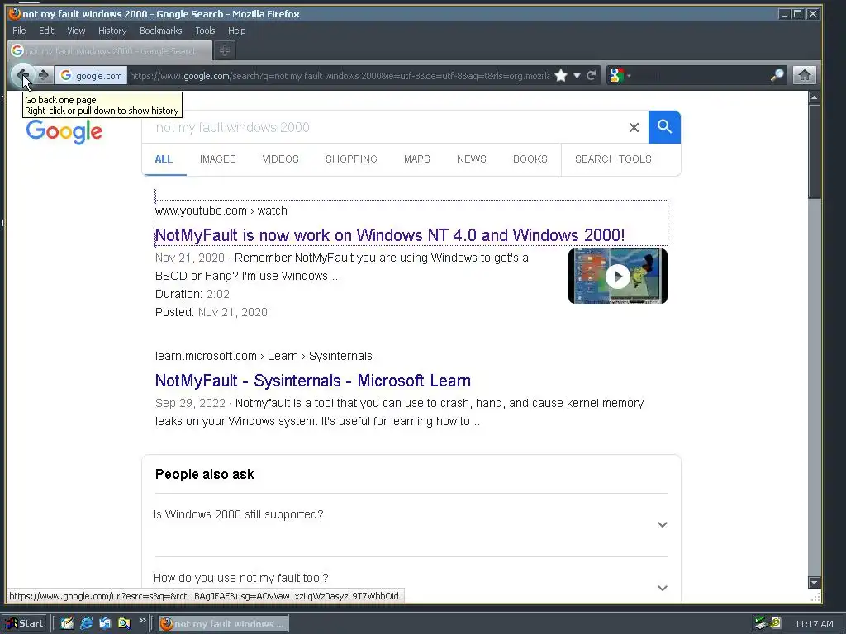Go forward with the Forward arrow button
The width and height of the screenshot is (846, 634).
(x=44, y=75)
